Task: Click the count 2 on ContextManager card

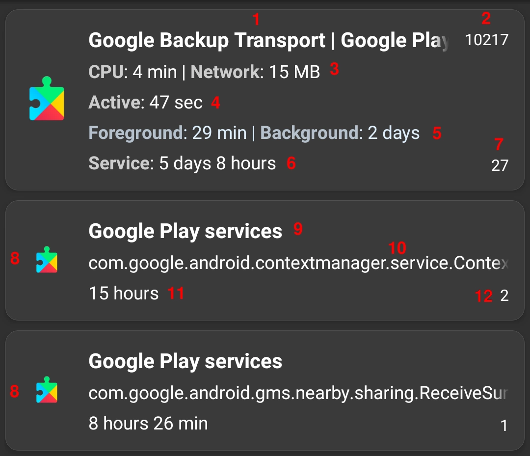Action: tap(505, 296)
